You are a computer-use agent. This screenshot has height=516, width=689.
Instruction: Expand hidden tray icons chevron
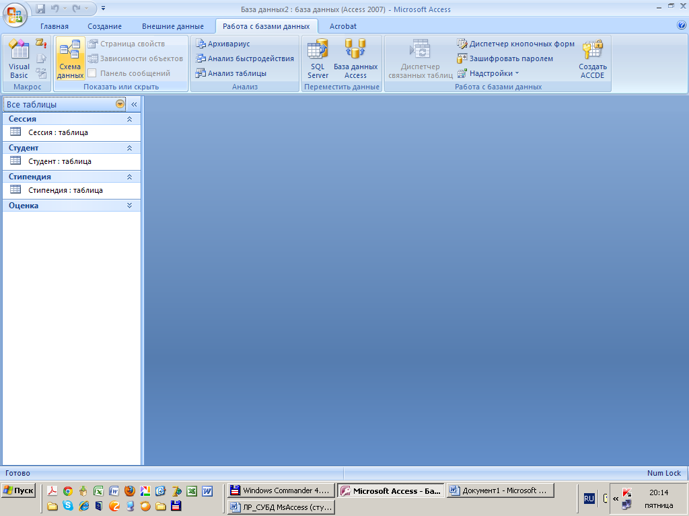pyautogui.click(x=616, y=499)
